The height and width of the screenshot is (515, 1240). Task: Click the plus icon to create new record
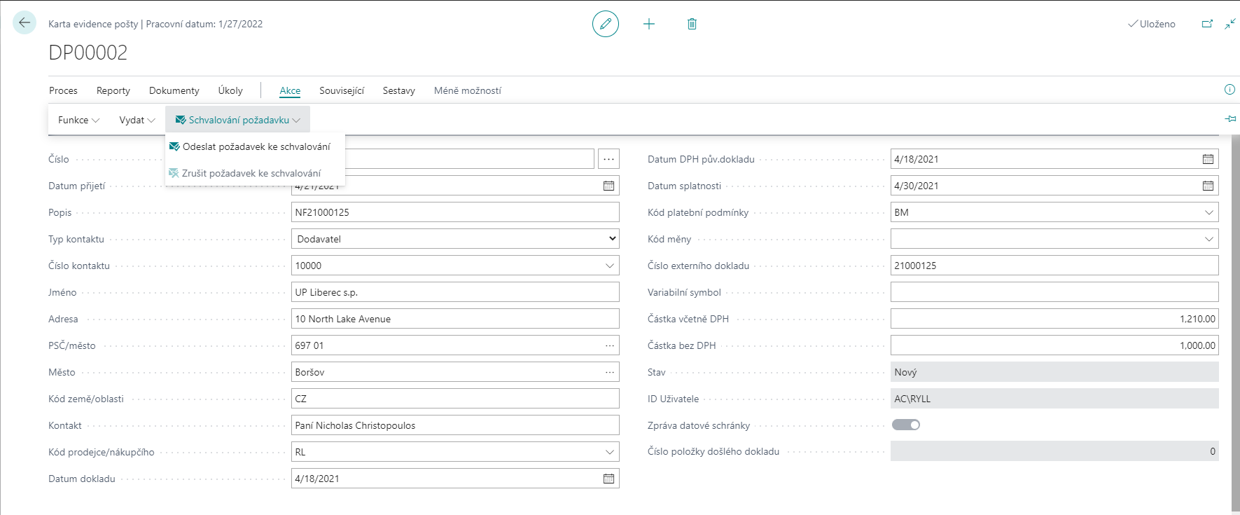[649, 24]
